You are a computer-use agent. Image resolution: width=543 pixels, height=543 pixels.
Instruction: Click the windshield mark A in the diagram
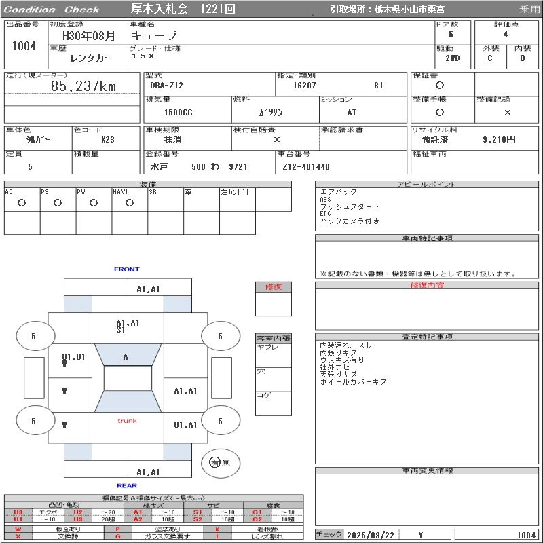[x=126, y=356]
